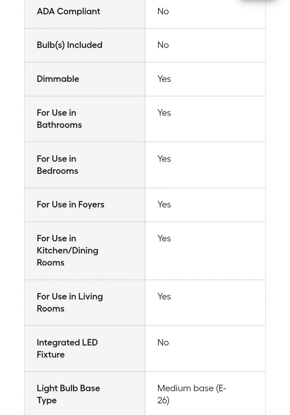Select 'Yes' value for Kitchen/Dining Rooms row
This screenshot has height=415, width=290.
pos(164,238)
